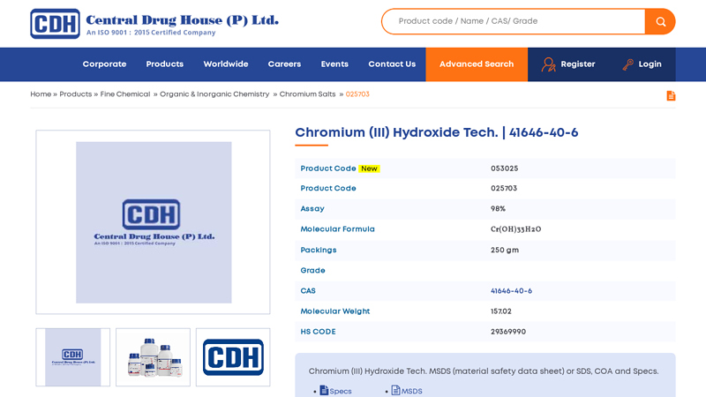The image size is (706, 397).
Task: Open the Events menu item
Action: point(334,64)
